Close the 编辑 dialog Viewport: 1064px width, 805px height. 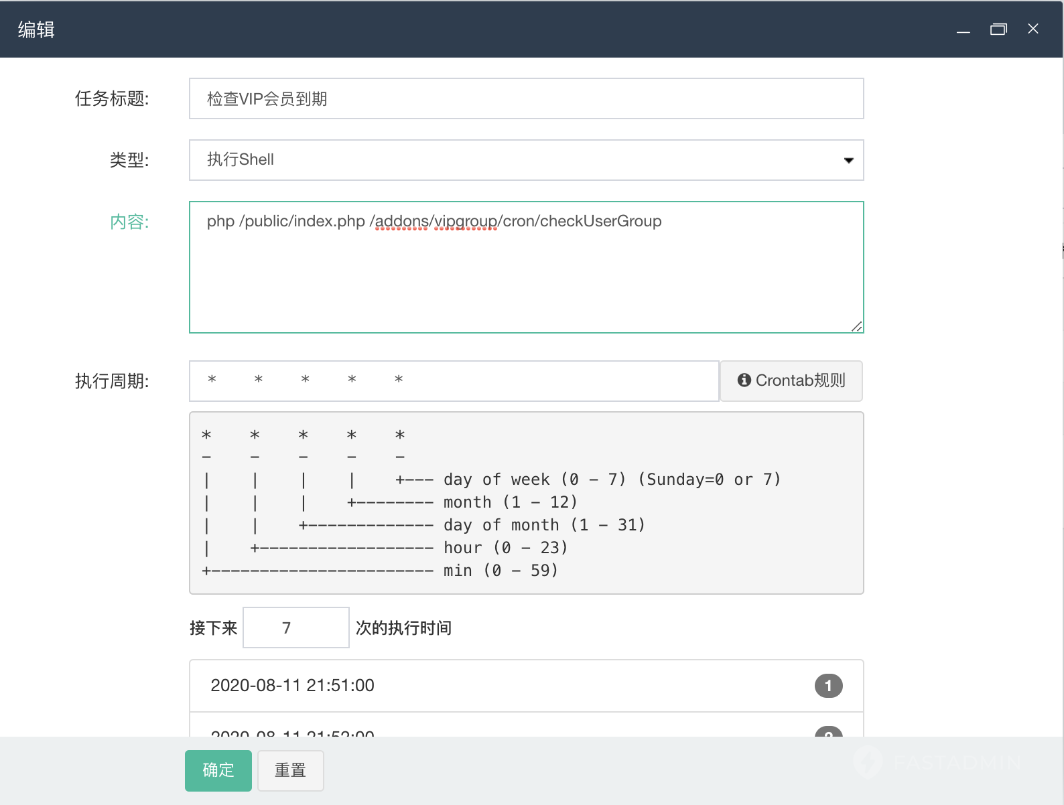(x=1033, y=29)
